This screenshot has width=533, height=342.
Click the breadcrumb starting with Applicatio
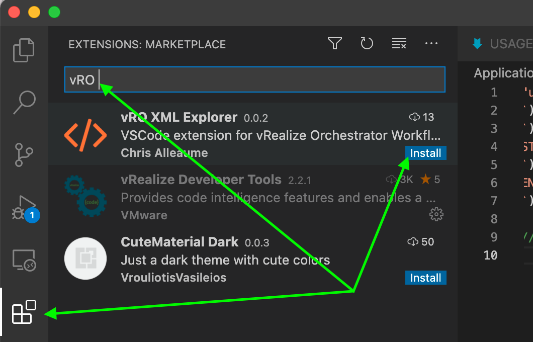503,73
